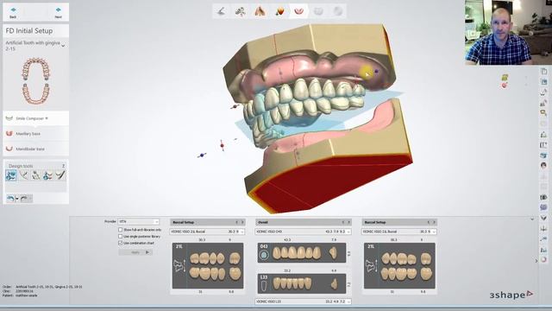Toggle Show full-arch libraries only checkbox
This screenshot has width=552, height=311.
pos(121,230)
